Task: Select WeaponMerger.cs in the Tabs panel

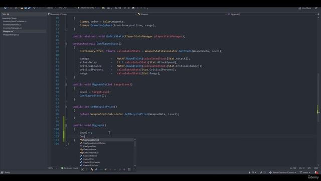Action: click(x=11, y=35)
